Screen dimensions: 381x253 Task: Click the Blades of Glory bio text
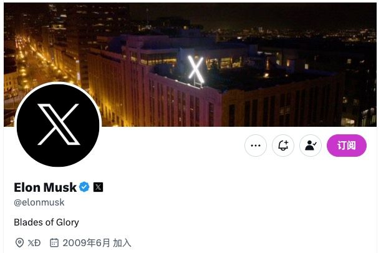tap(46, 222)
